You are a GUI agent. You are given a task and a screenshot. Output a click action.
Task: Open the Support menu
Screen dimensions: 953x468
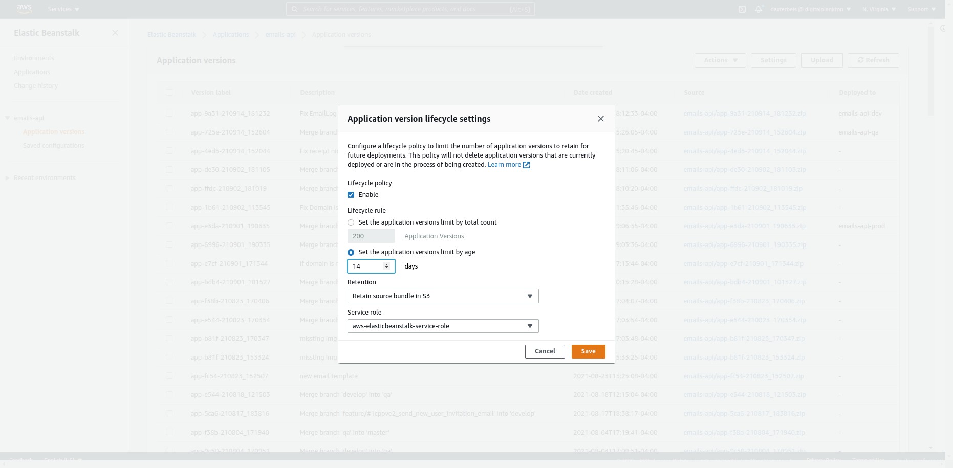click(921, 9)
